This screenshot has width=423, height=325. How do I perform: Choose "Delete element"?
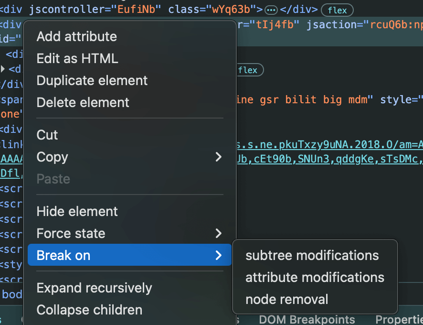point(83,102)
